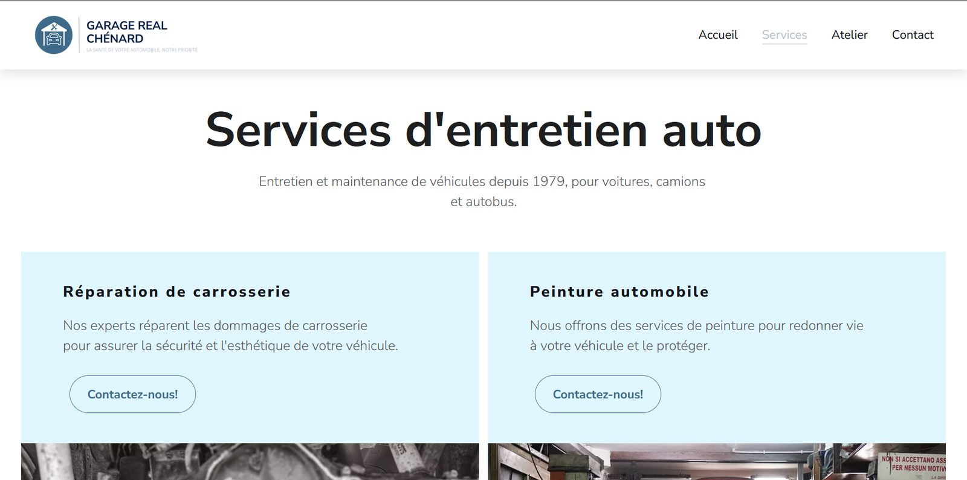The width and height of the screenshot is (967, 480).
Task: Click the Garage Real Chénard site name
Action: pyautogui.click(x=126, y=32)
